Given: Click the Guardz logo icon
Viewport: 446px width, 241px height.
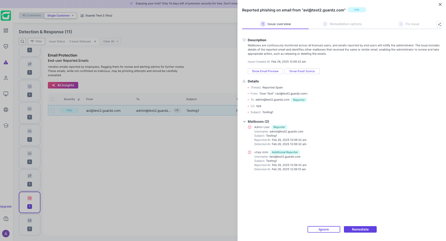Looking at the screenshot, I should coord(6,16).
